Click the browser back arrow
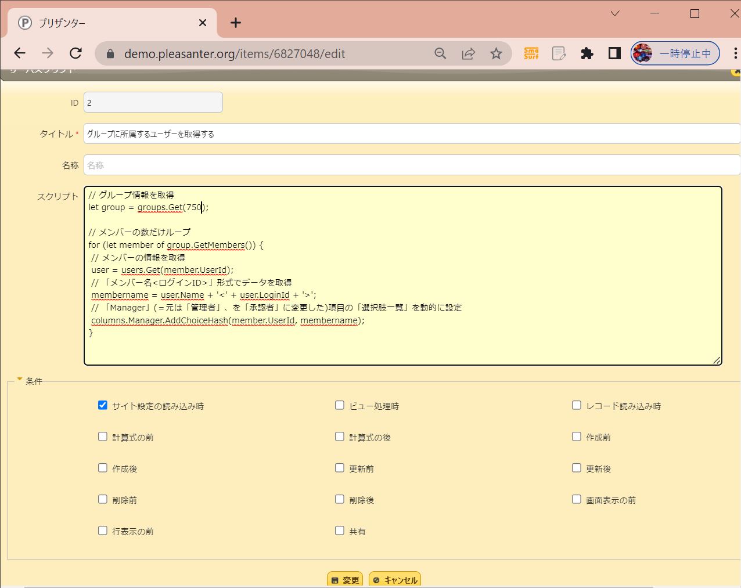Image resolution: width=741 pixels, height=588 pixels. point(20,53)
